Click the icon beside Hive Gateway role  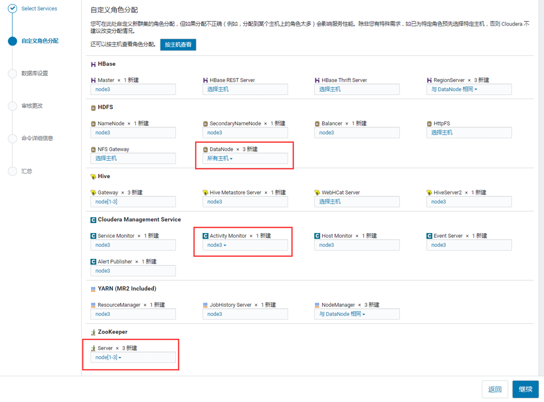(x=93, y=193)
